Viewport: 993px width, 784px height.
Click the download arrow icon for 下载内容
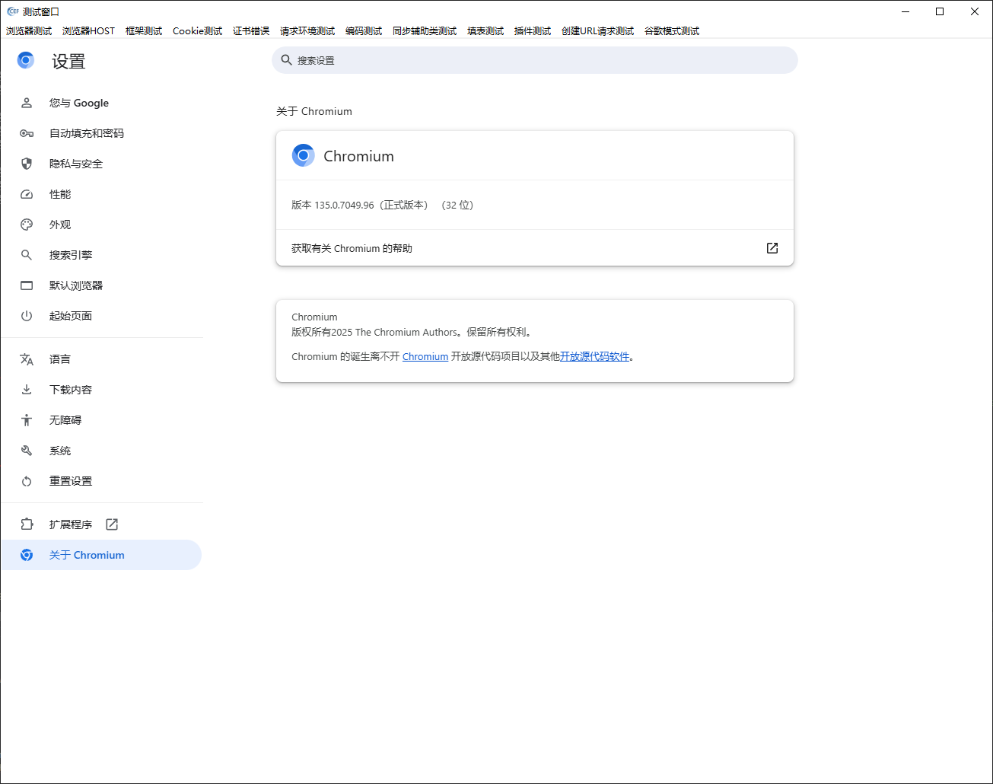(27, 390)
